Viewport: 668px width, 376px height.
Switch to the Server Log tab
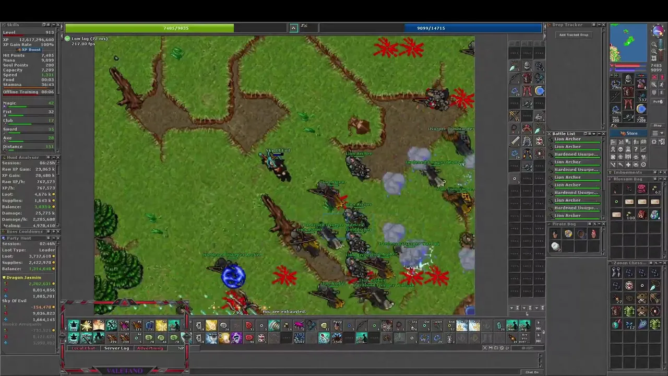tap(116, 348)
